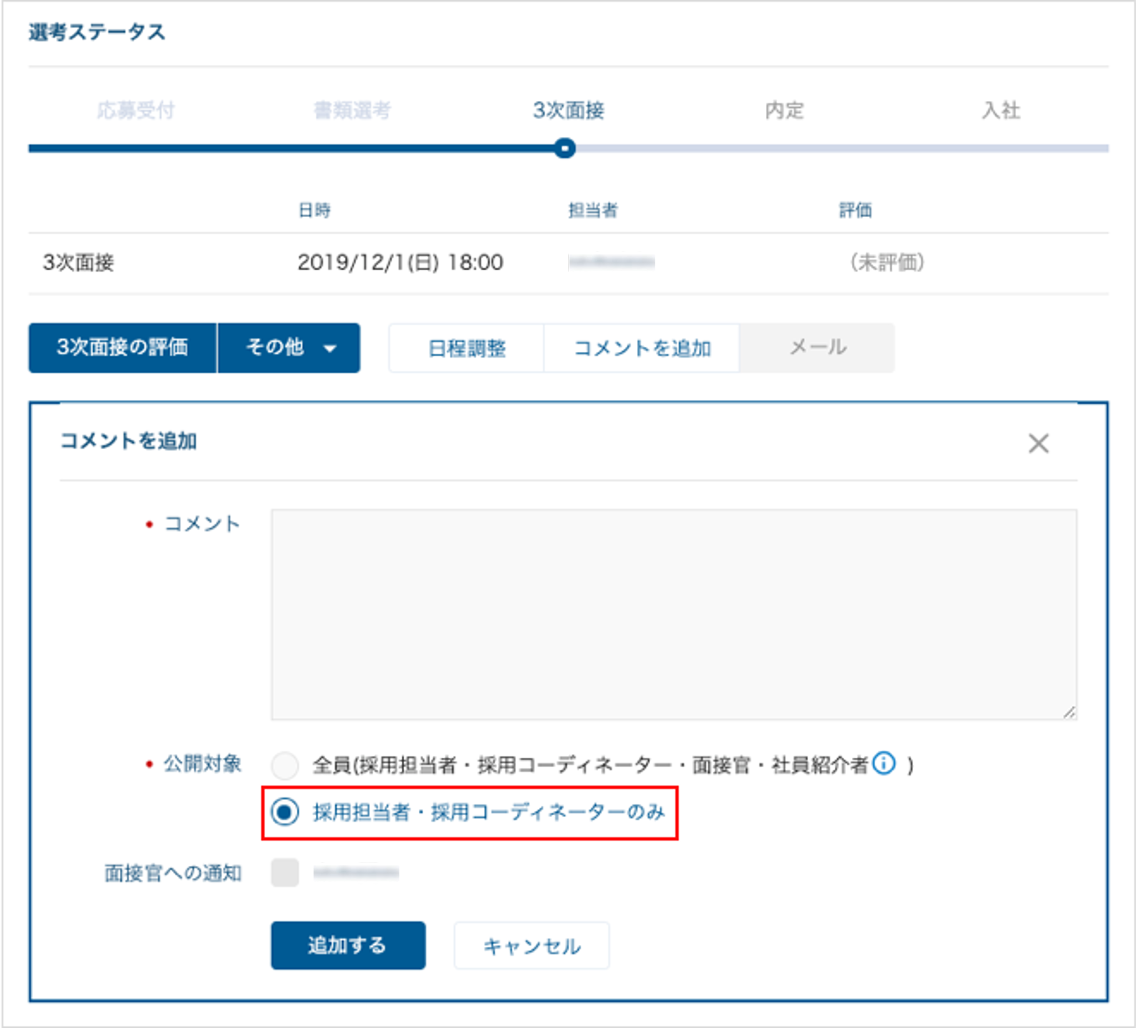Click the 応募受付 stage label
Image resolution: width=1137 pixels, height=1028 pixels.
135,110
